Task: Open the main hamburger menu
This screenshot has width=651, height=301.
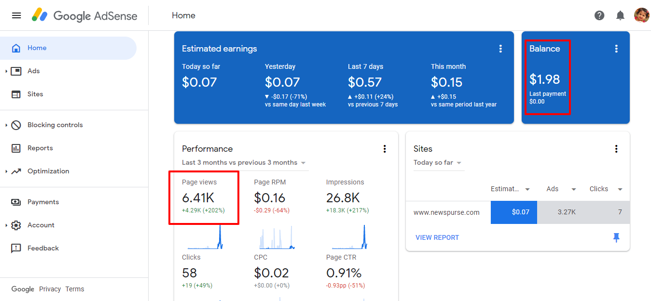Action: 16,15
